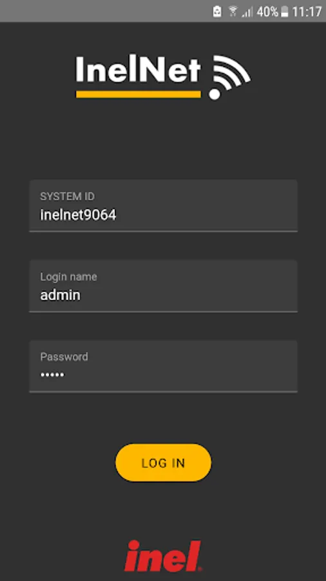
Task: Focus the SYSTEM ID input field
Action: pyautogui.click(x=164, y=206)
